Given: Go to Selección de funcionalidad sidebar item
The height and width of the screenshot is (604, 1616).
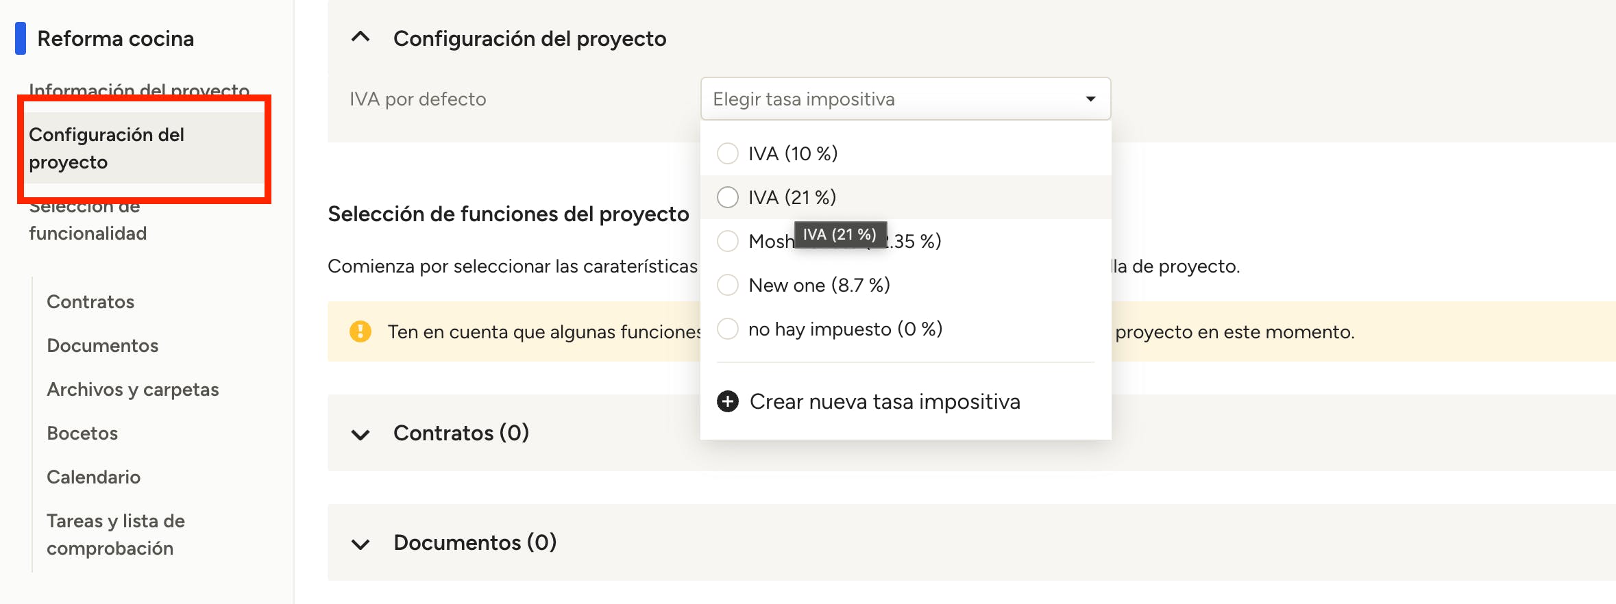Looking at the screenshot, I should [x=88, y=226].
